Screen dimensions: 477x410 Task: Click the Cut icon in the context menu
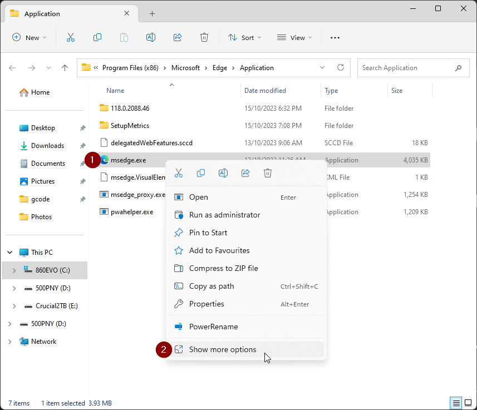(x=179, y=173)
